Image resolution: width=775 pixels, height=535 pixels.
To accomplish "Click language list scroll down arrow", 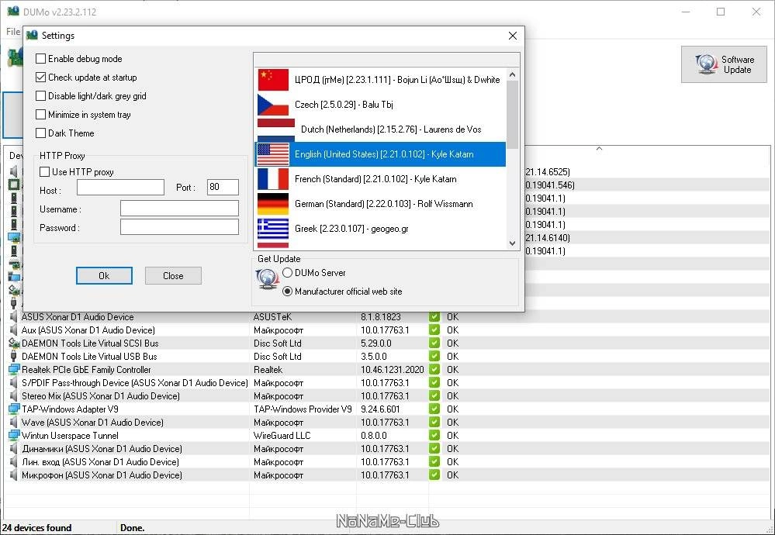I will tap(513, 243).
